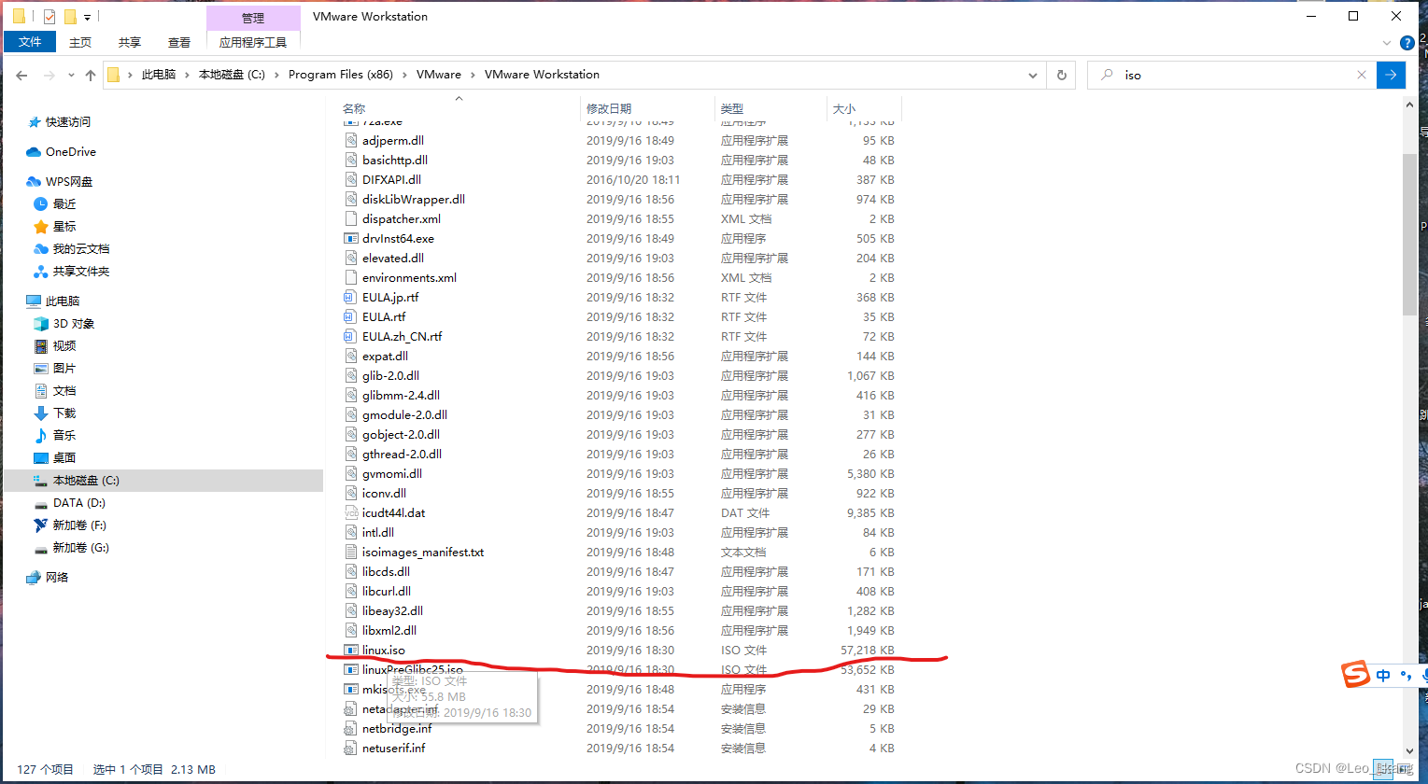This screenshot has height=784, width=1428.
Task: Switch to the 主页 ribbon tab
Action: (x=80, y=42)
